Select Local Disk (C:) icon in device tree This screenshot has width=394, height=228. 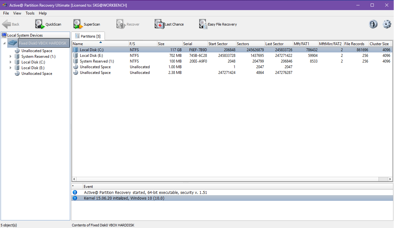tap(17, 62)
